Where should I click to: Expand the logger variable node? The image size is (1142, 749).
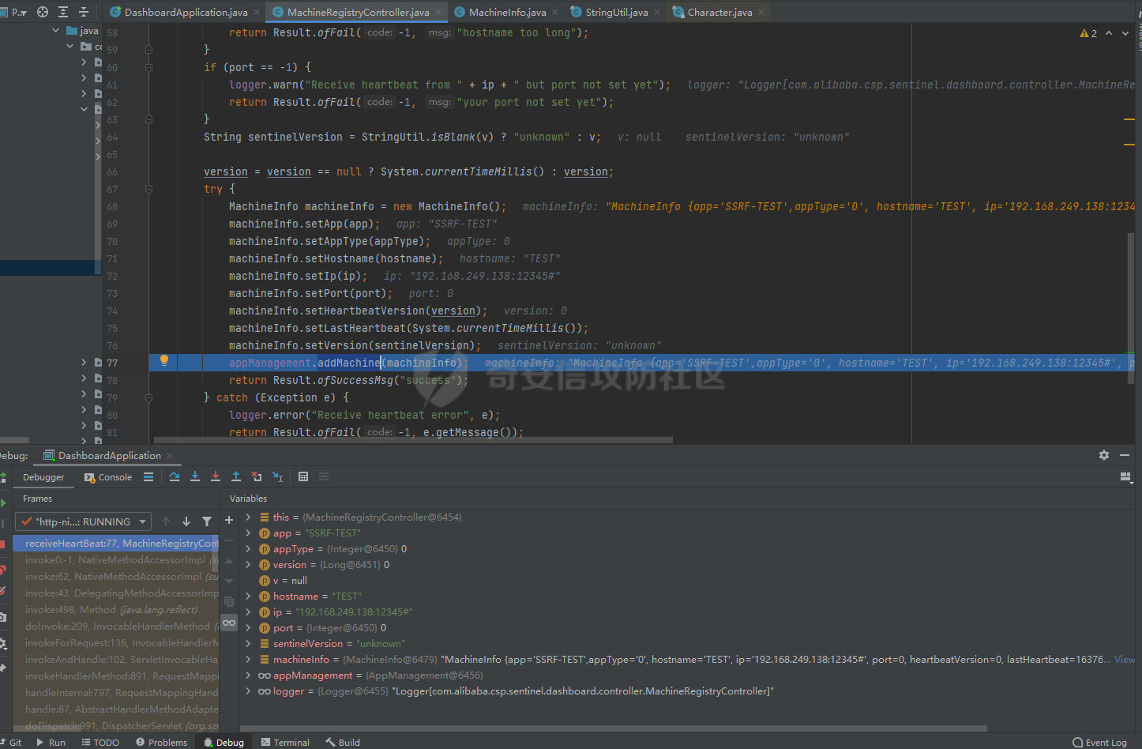click(248, 691)
